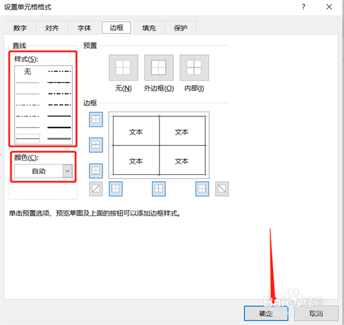Switch to the 填充 tab
This screenshot has height=325, width=344.
[x=149, y=28]
